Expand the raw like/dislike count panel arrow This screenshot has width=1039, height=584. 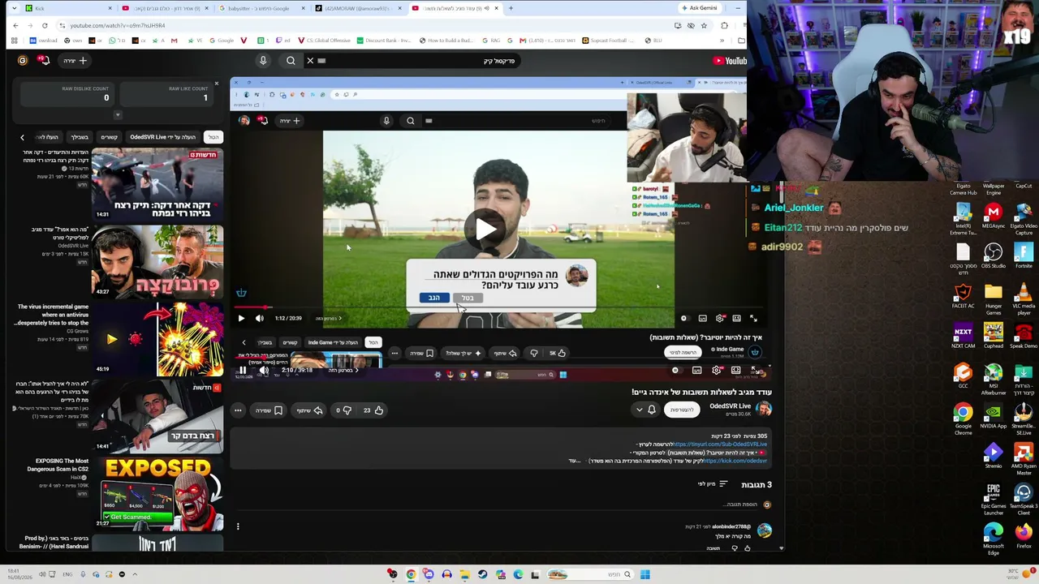[118, 115]
